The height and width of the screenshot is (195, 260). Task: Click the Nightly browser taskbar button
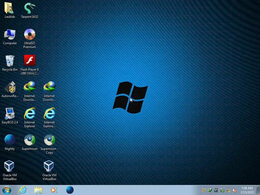coord(70,190)
